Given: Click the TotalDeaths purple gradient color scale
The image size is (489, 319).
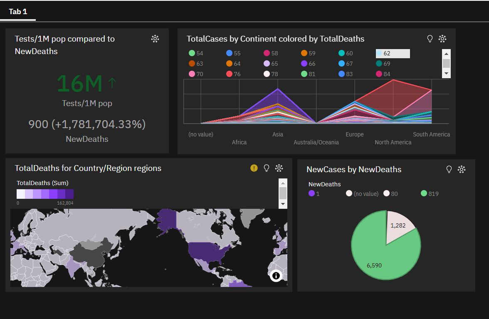Looking at the screenshot, I should [x=45, y=194].
